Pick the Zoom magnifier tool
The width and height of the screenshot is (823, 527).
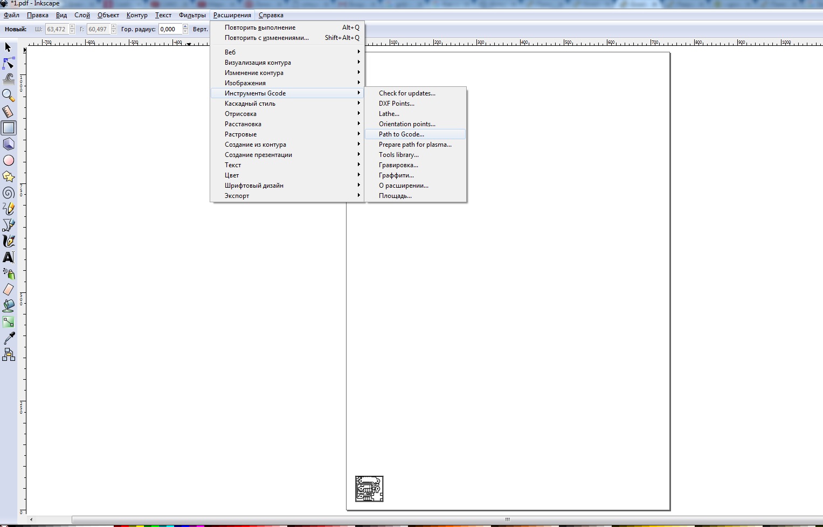[9, 95]
